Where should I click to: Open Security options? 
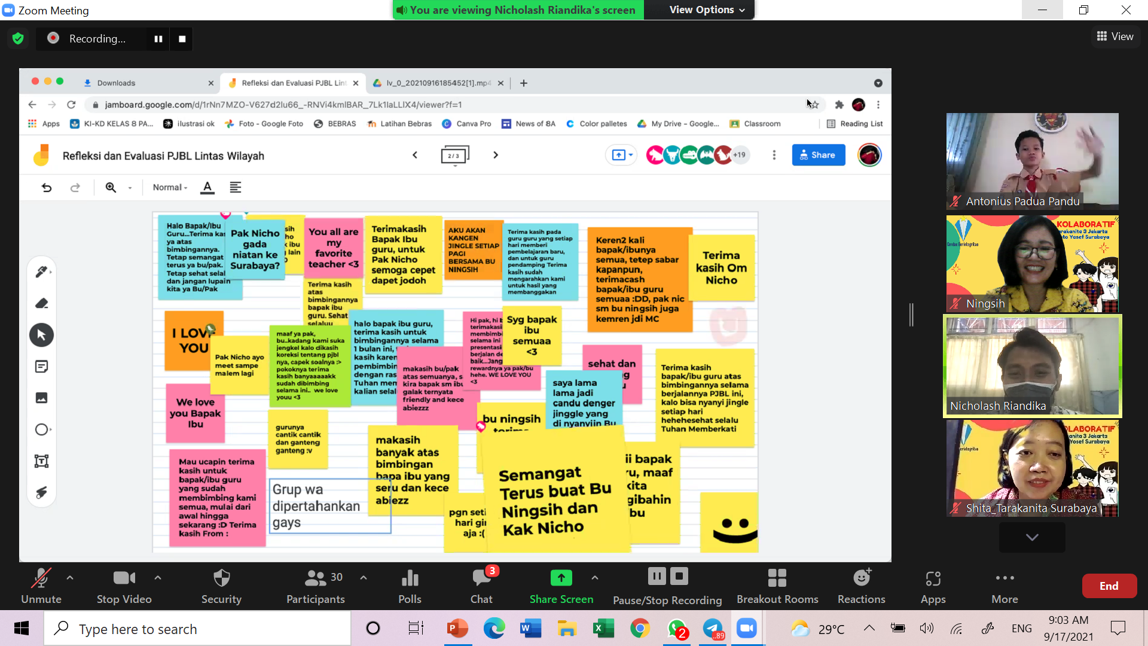click(x=221, y=586)
